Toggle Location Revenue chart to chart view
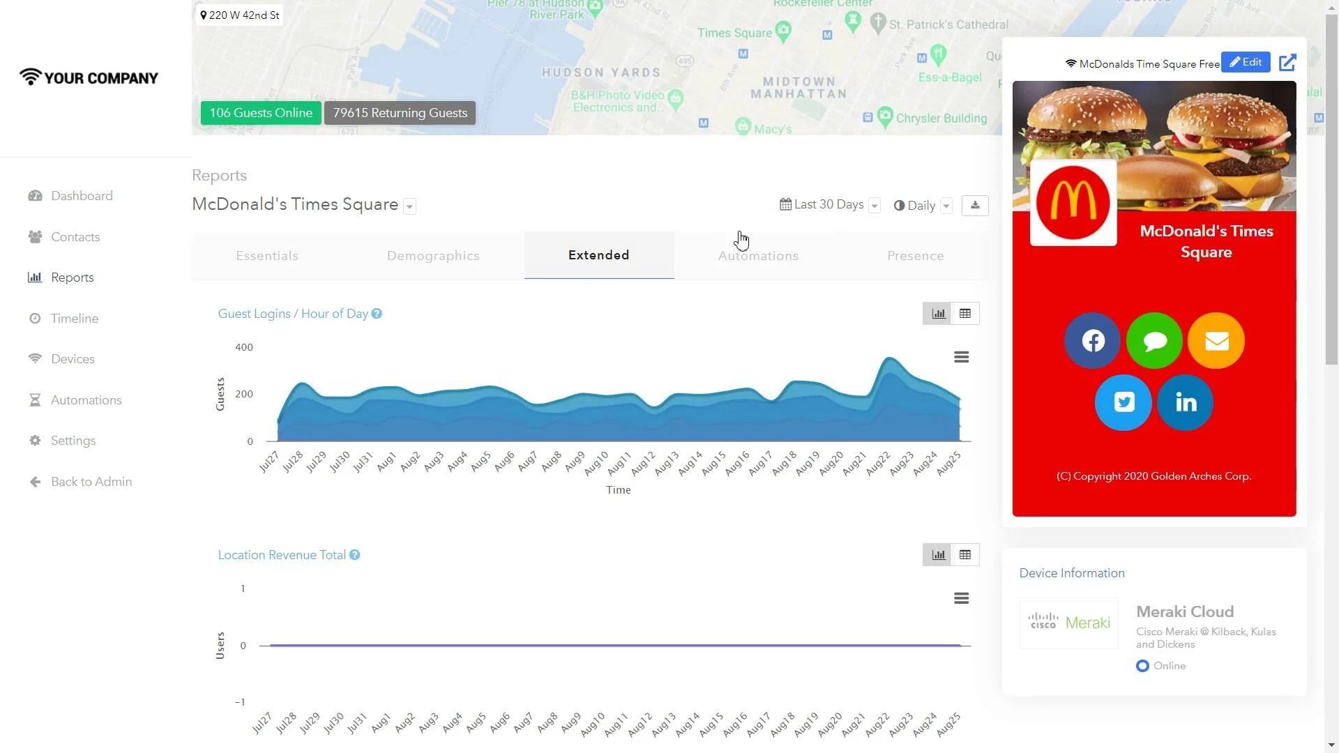Screen dimensions: 1339x753 (x=937, y=554)
